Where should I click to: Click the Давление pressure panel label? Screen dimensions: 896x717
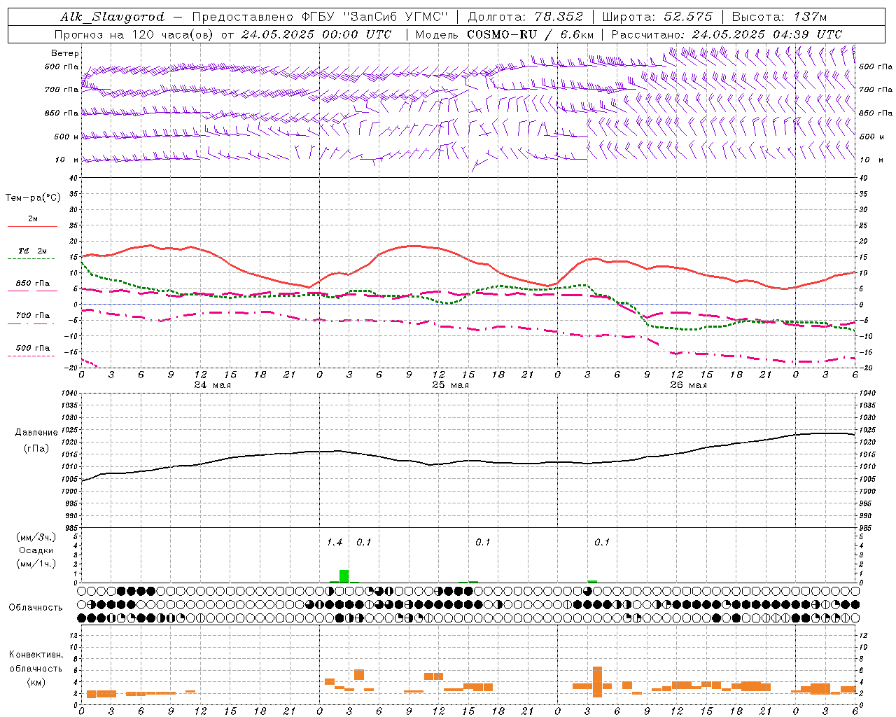(36, 433)
